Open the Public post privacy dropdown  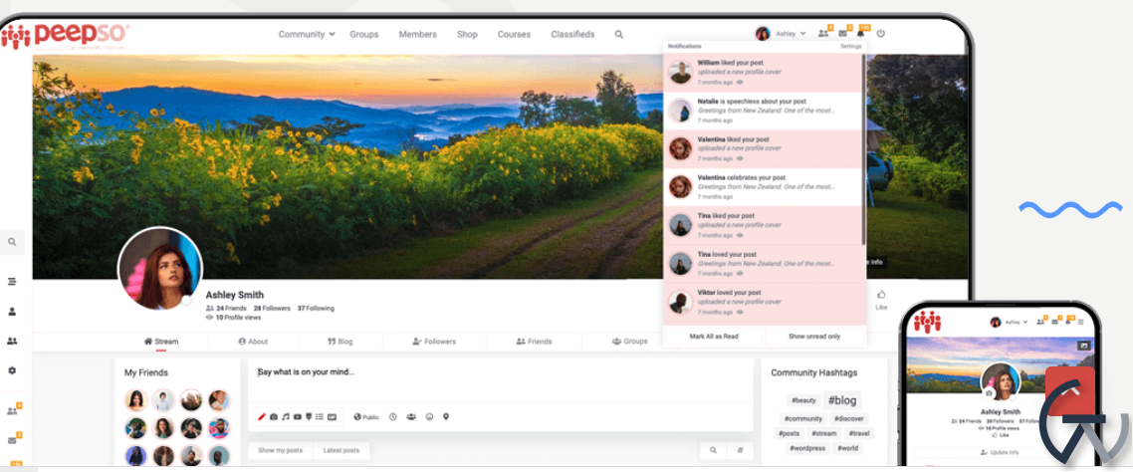coord(366,417)
